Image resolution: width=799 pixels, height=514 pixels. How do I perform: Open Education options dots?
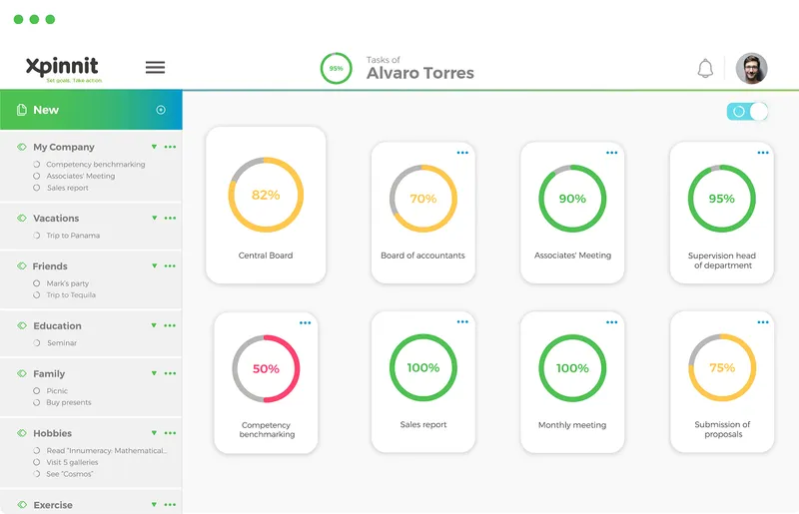pyautogui.click(x=170, y=325)
